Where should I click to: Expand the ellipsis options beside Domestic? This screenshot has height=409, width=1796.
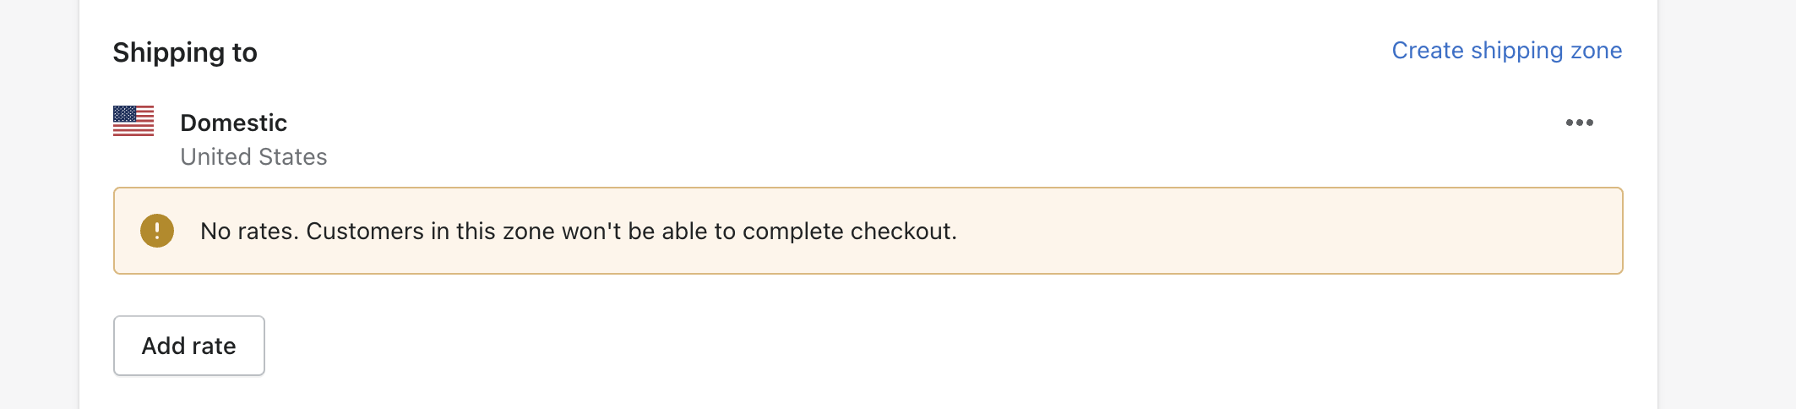click(1579, 123)
